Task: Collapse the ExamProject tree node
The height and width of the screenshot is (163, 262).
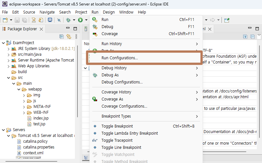Action: pyautogui.click(x=3, y=43)
